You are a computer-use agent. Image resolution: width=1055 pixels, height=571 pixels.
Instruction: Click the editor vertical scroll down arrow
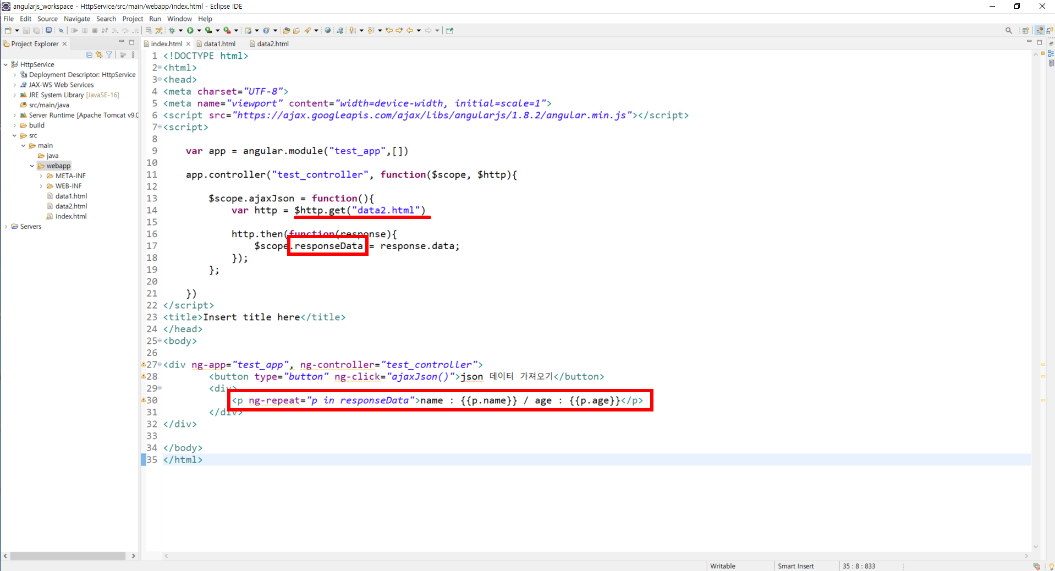(1036, 547)
